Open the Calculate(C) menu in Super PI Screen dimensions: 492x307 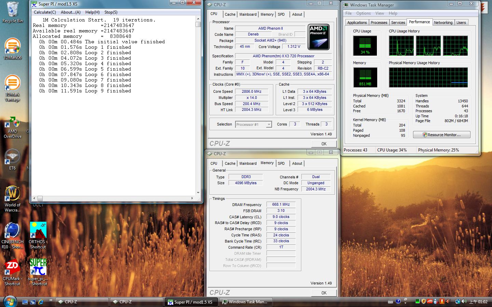point(45,12)
